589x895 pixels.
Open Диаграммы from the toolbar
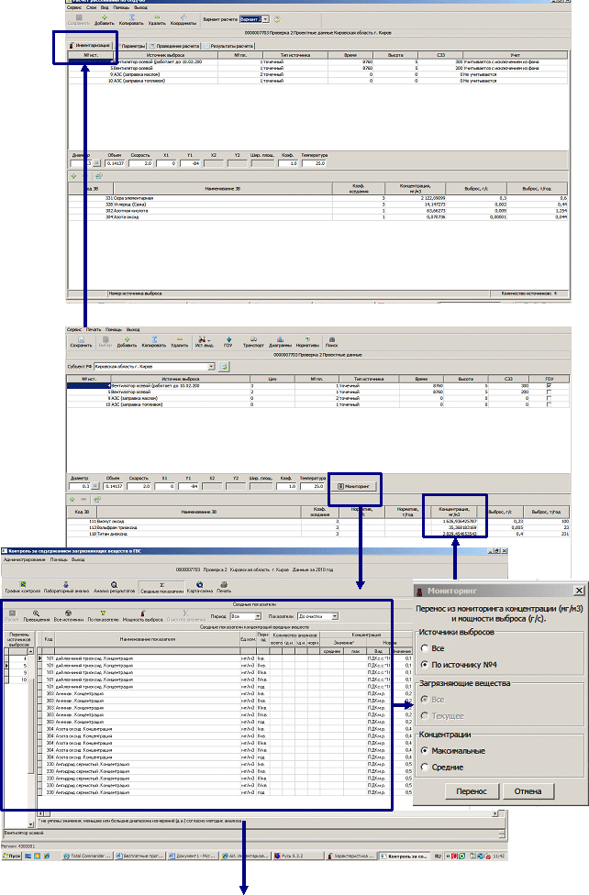point(280,342)
